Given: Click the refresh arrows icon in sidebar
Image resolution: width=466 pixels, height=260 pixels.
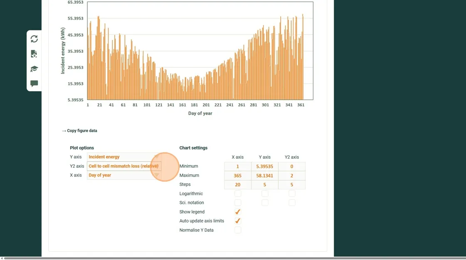Looking at the screenshot, I should 34,39.
